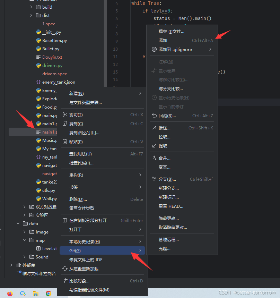Select 与分支比较 in the Git submenu
Image resolution: width=280 pixels, height=298 pixels.
pos(170,88)
